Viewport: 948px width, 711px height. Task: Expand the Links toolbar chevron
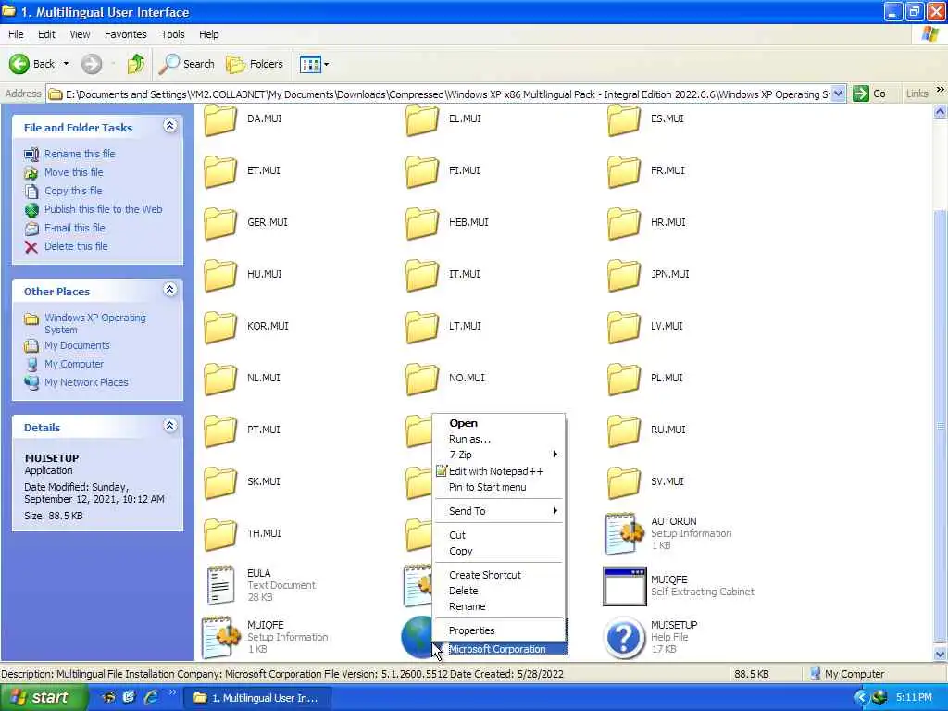(940, 90)
